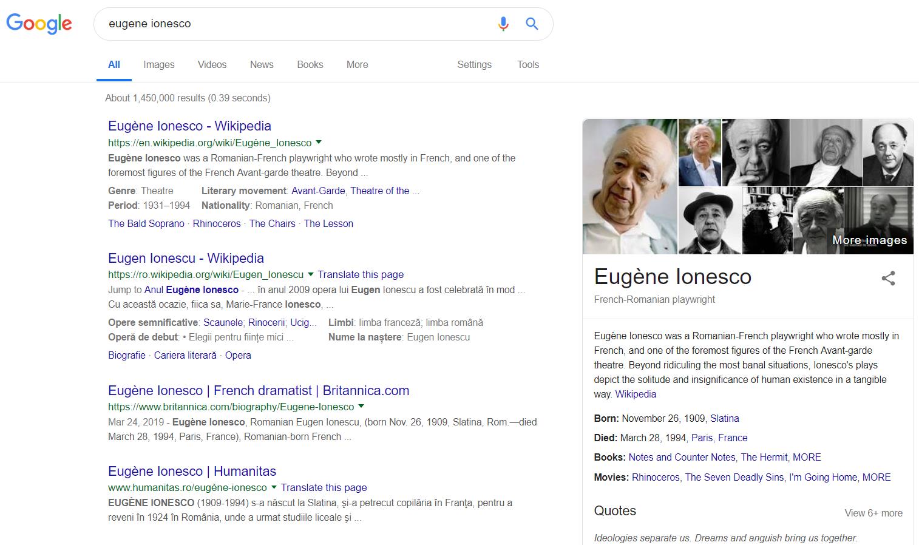Open the Paris link in Died row
Screen dimensions: 919x545
pyautogui.click(x=702, y=438)
